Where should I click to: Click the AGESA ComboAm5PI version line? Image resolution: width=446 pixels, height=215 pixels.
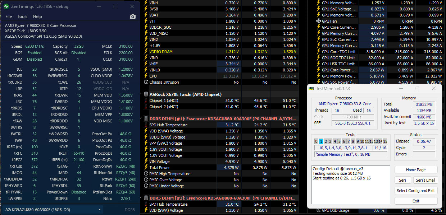[44, 36]
